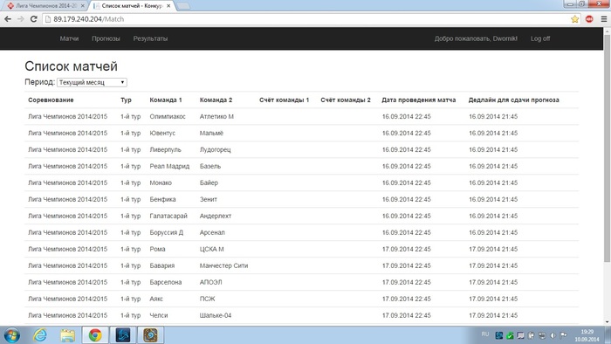Click the volume speaker tray icon
Screen dimensions: 611x344
coord(553,335)
